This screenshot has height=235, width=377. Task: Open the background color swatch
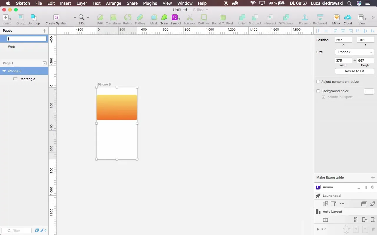coord(369,91)
